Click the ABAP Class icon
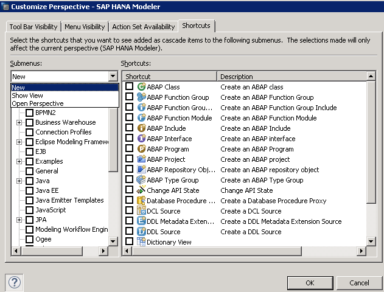The height and width of the screenshot is (292, 384). pyautogui.click(x=141, y=87)
